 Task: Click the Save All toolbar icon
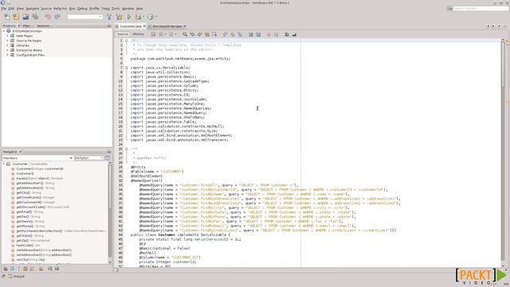click(35, 17)
